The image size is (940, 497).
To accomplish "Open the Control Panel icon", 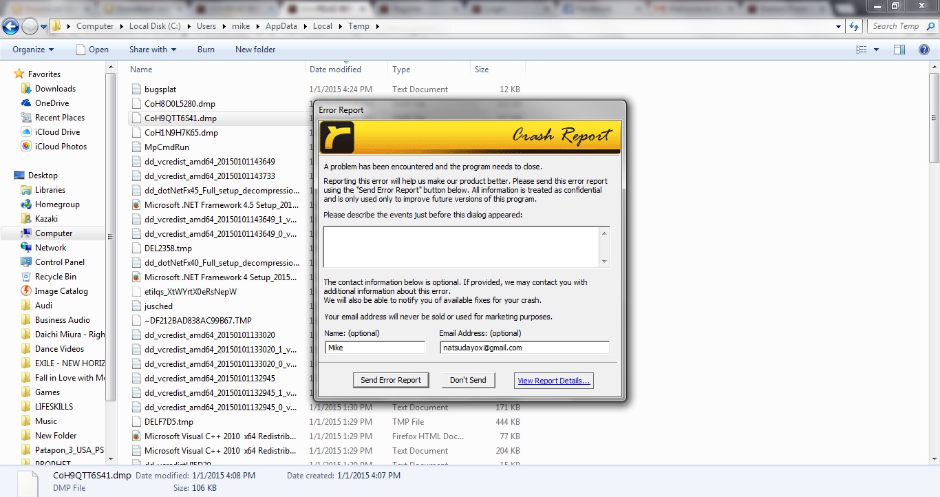I will point(26,262).
